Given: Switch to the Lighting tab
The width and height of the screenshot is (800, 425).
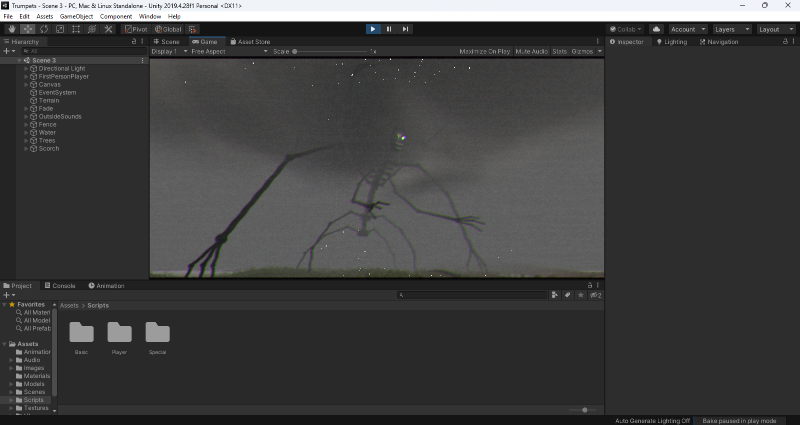Looking at the screenshot, I should tap(672, 42).
